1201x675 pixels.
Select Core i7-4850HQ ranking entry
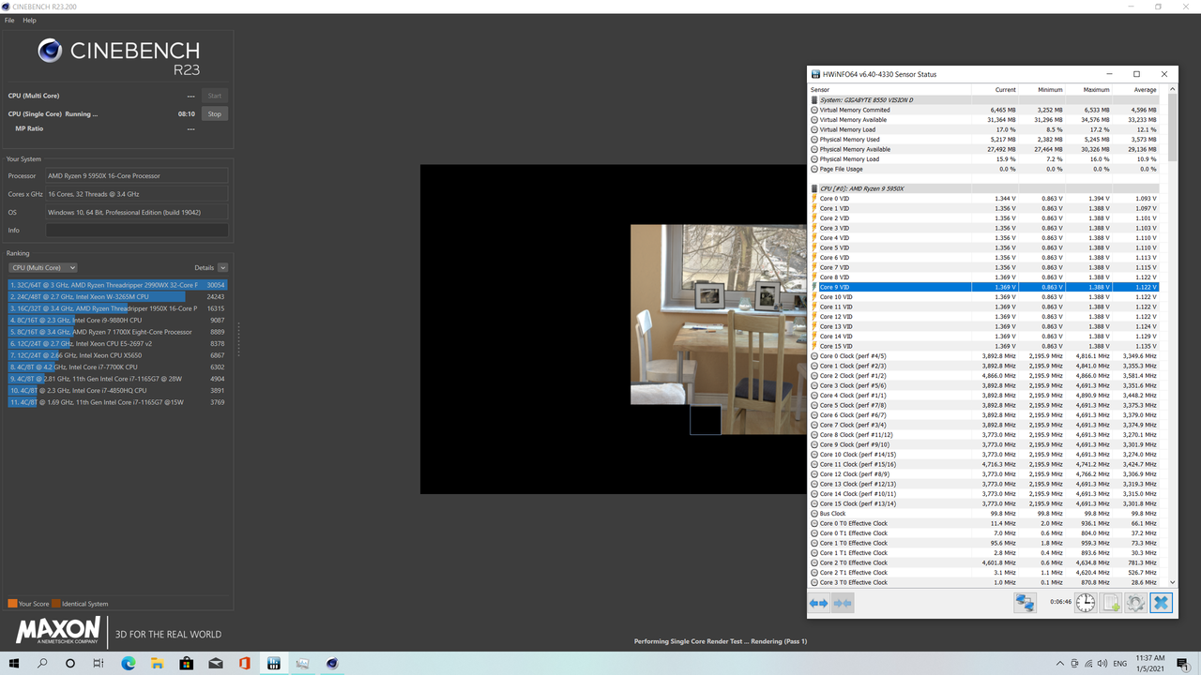117,390
